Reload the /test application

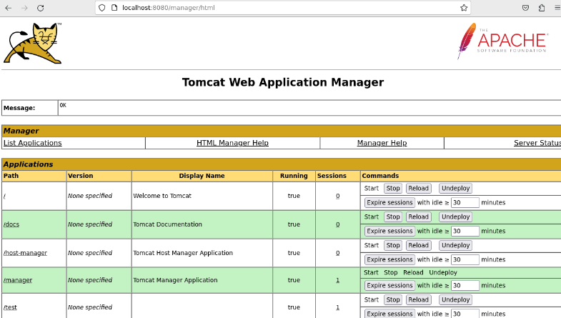418,299
